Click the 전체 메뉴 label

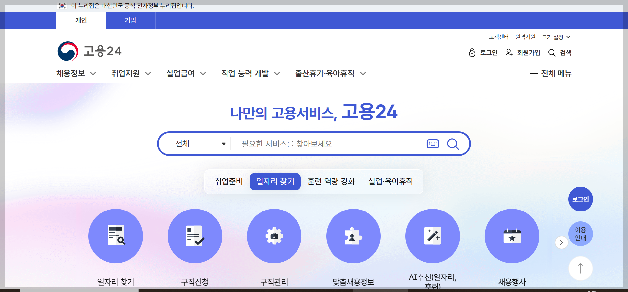pyautogui.click(x=556, y=74)
